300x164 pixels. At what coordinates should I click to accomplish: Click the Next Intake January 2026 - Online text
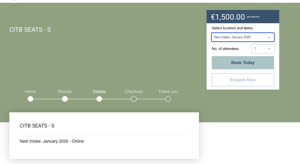(x=52, y=141)
